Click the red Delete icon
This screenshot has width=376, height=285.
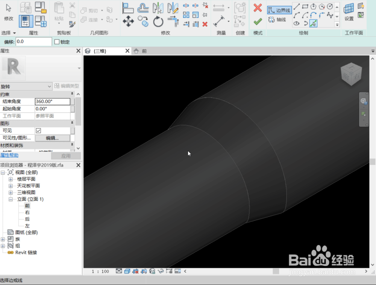205,24
